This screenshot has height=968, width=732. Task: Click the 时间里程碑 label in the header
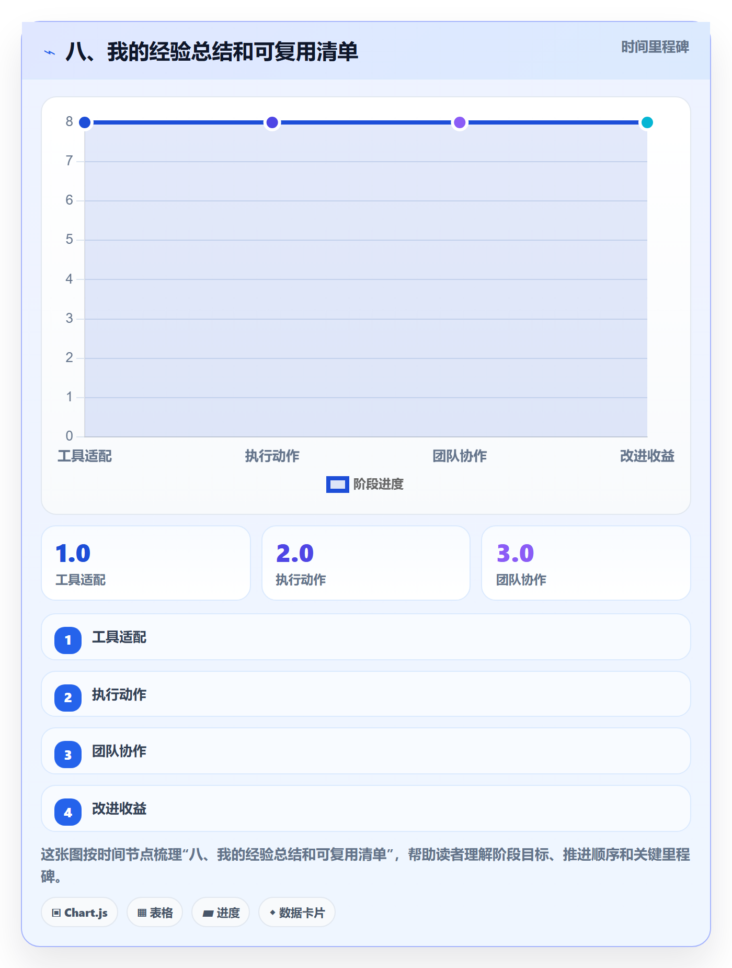(x=655, y=47)
